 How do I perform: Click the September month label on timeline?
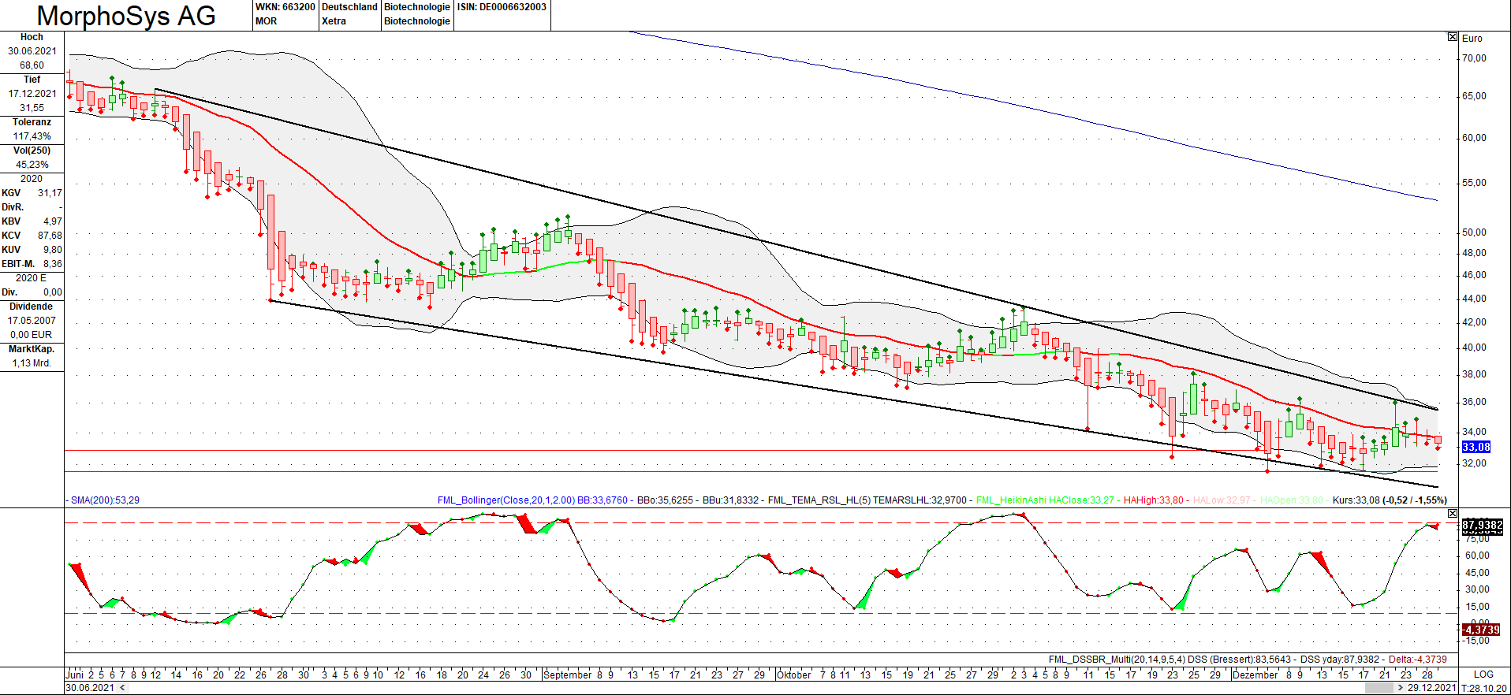[568, 675]
